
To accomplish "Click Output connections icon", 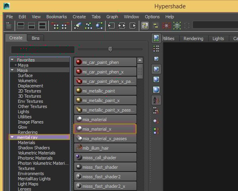I will (133, 26).
